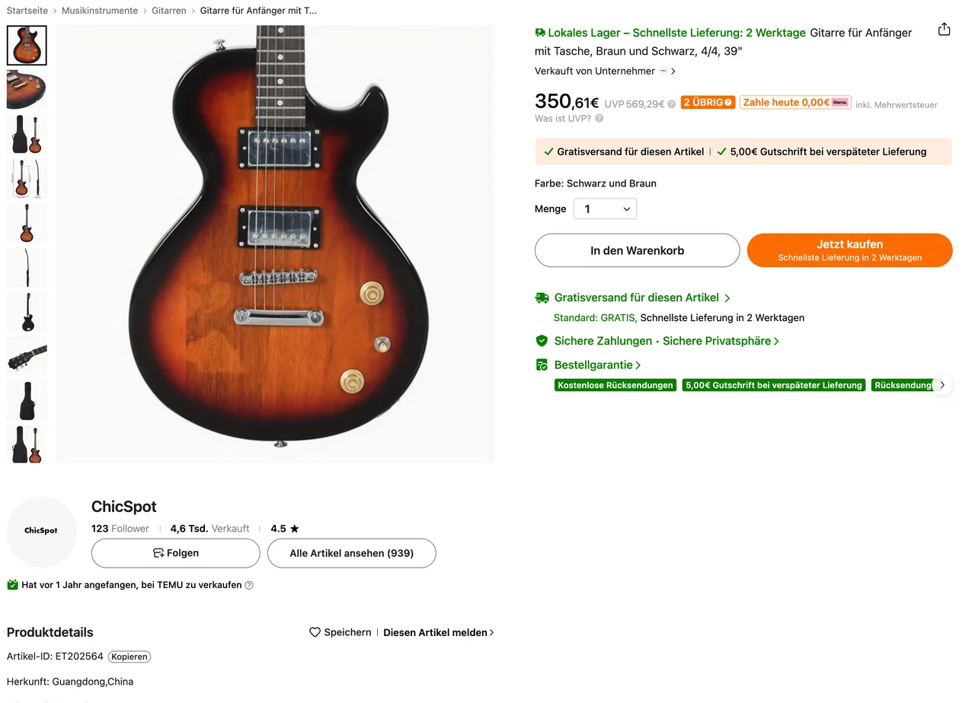Navigate to Gitarren breadcrumb category

[x=171, y=11]
